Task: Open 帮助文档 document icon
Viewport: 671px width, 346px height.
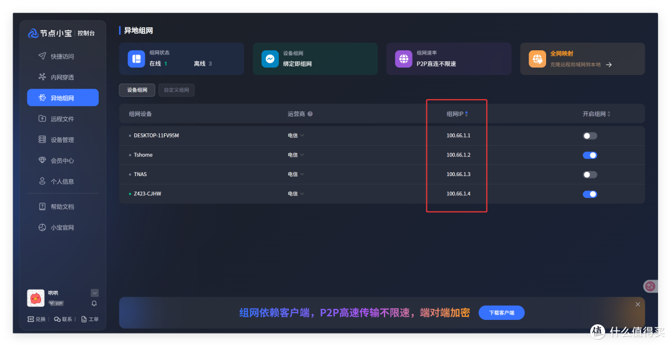Action: click(42, 206)
